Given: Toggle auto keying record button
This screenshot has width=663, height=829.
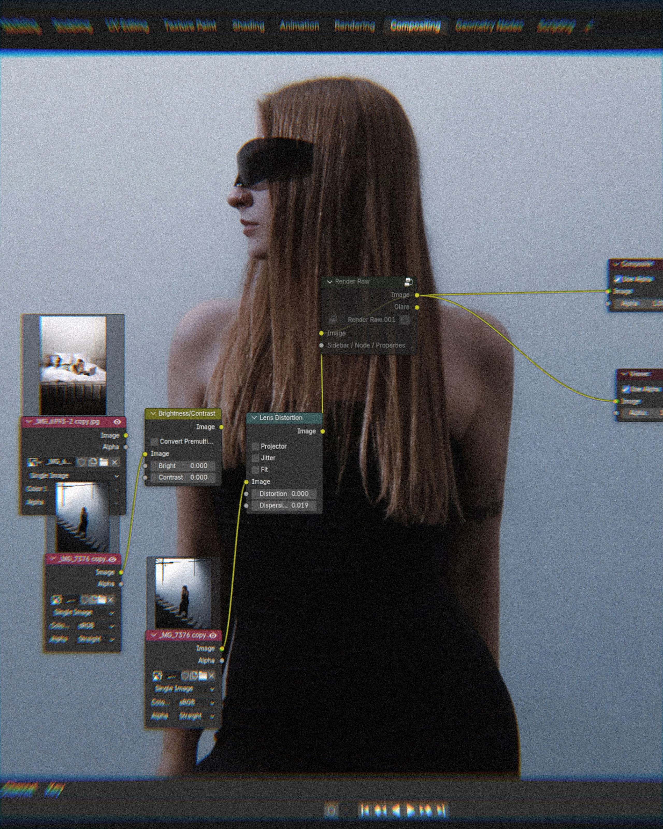Looking at the screenshot, I should [331, 810].
